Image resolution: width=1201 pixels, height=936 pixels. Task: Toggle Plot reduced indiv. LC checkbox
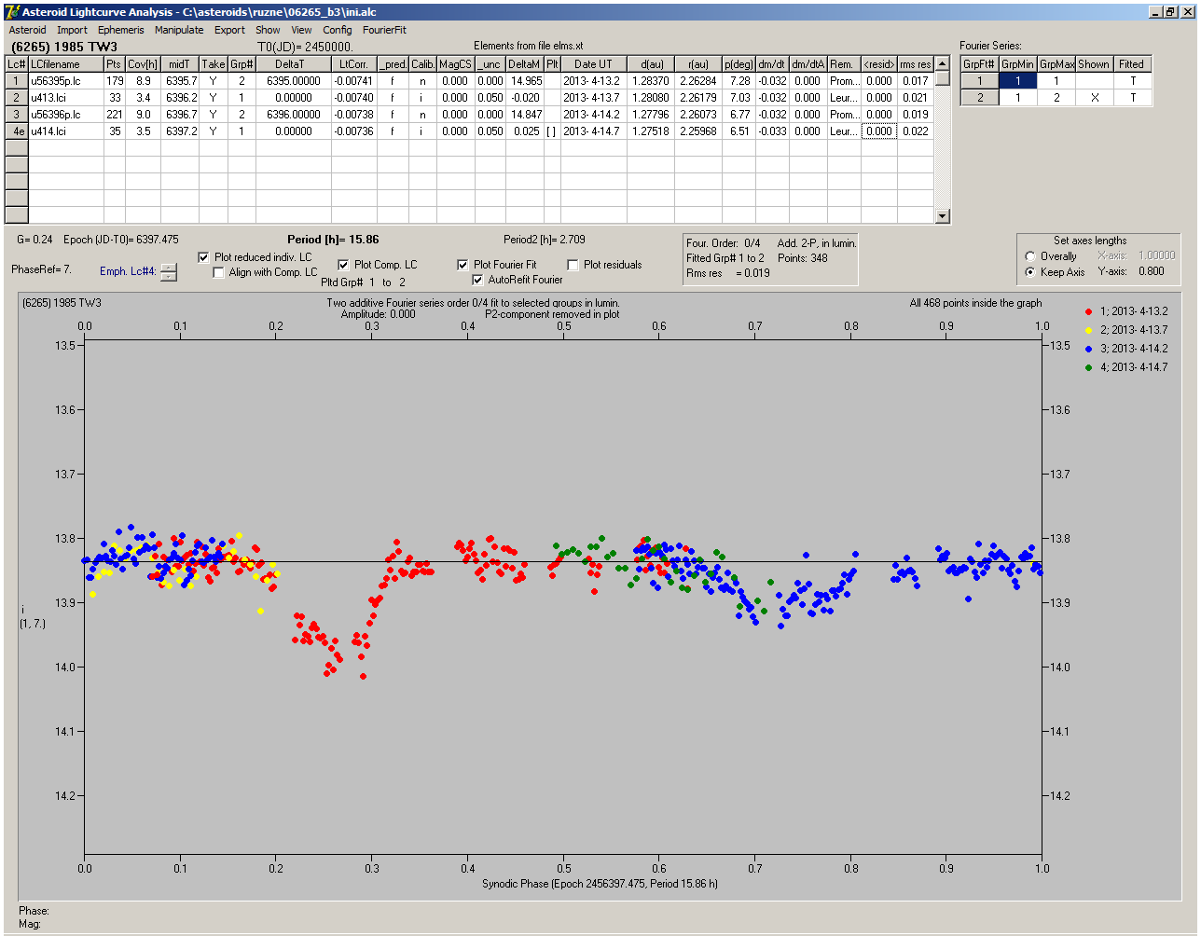tap(204, 257)
